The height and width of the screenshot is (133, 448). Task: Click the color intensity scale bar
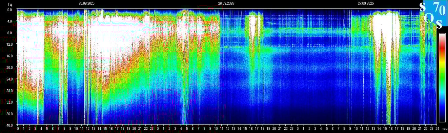coord(442,77)
